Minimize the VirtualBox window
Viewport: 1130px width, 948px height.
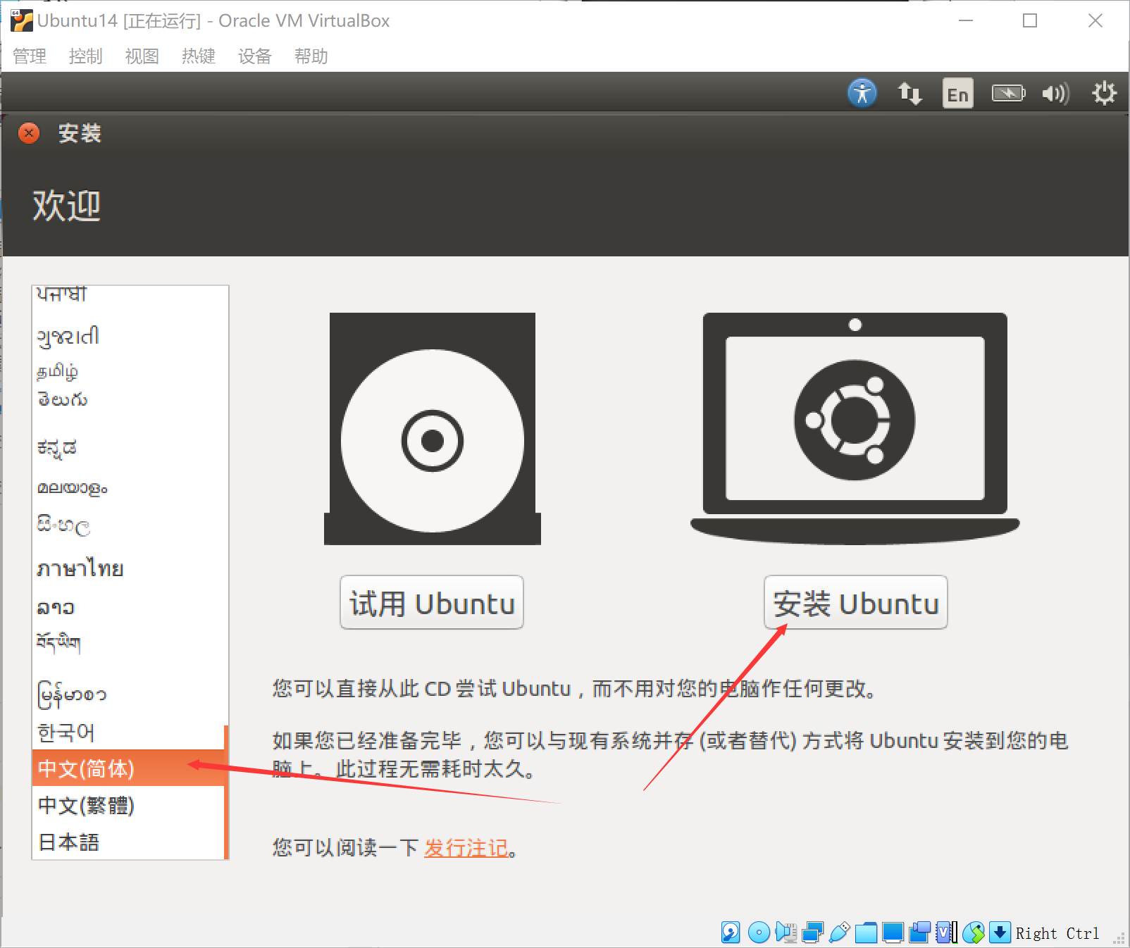(x=966, y=20)
